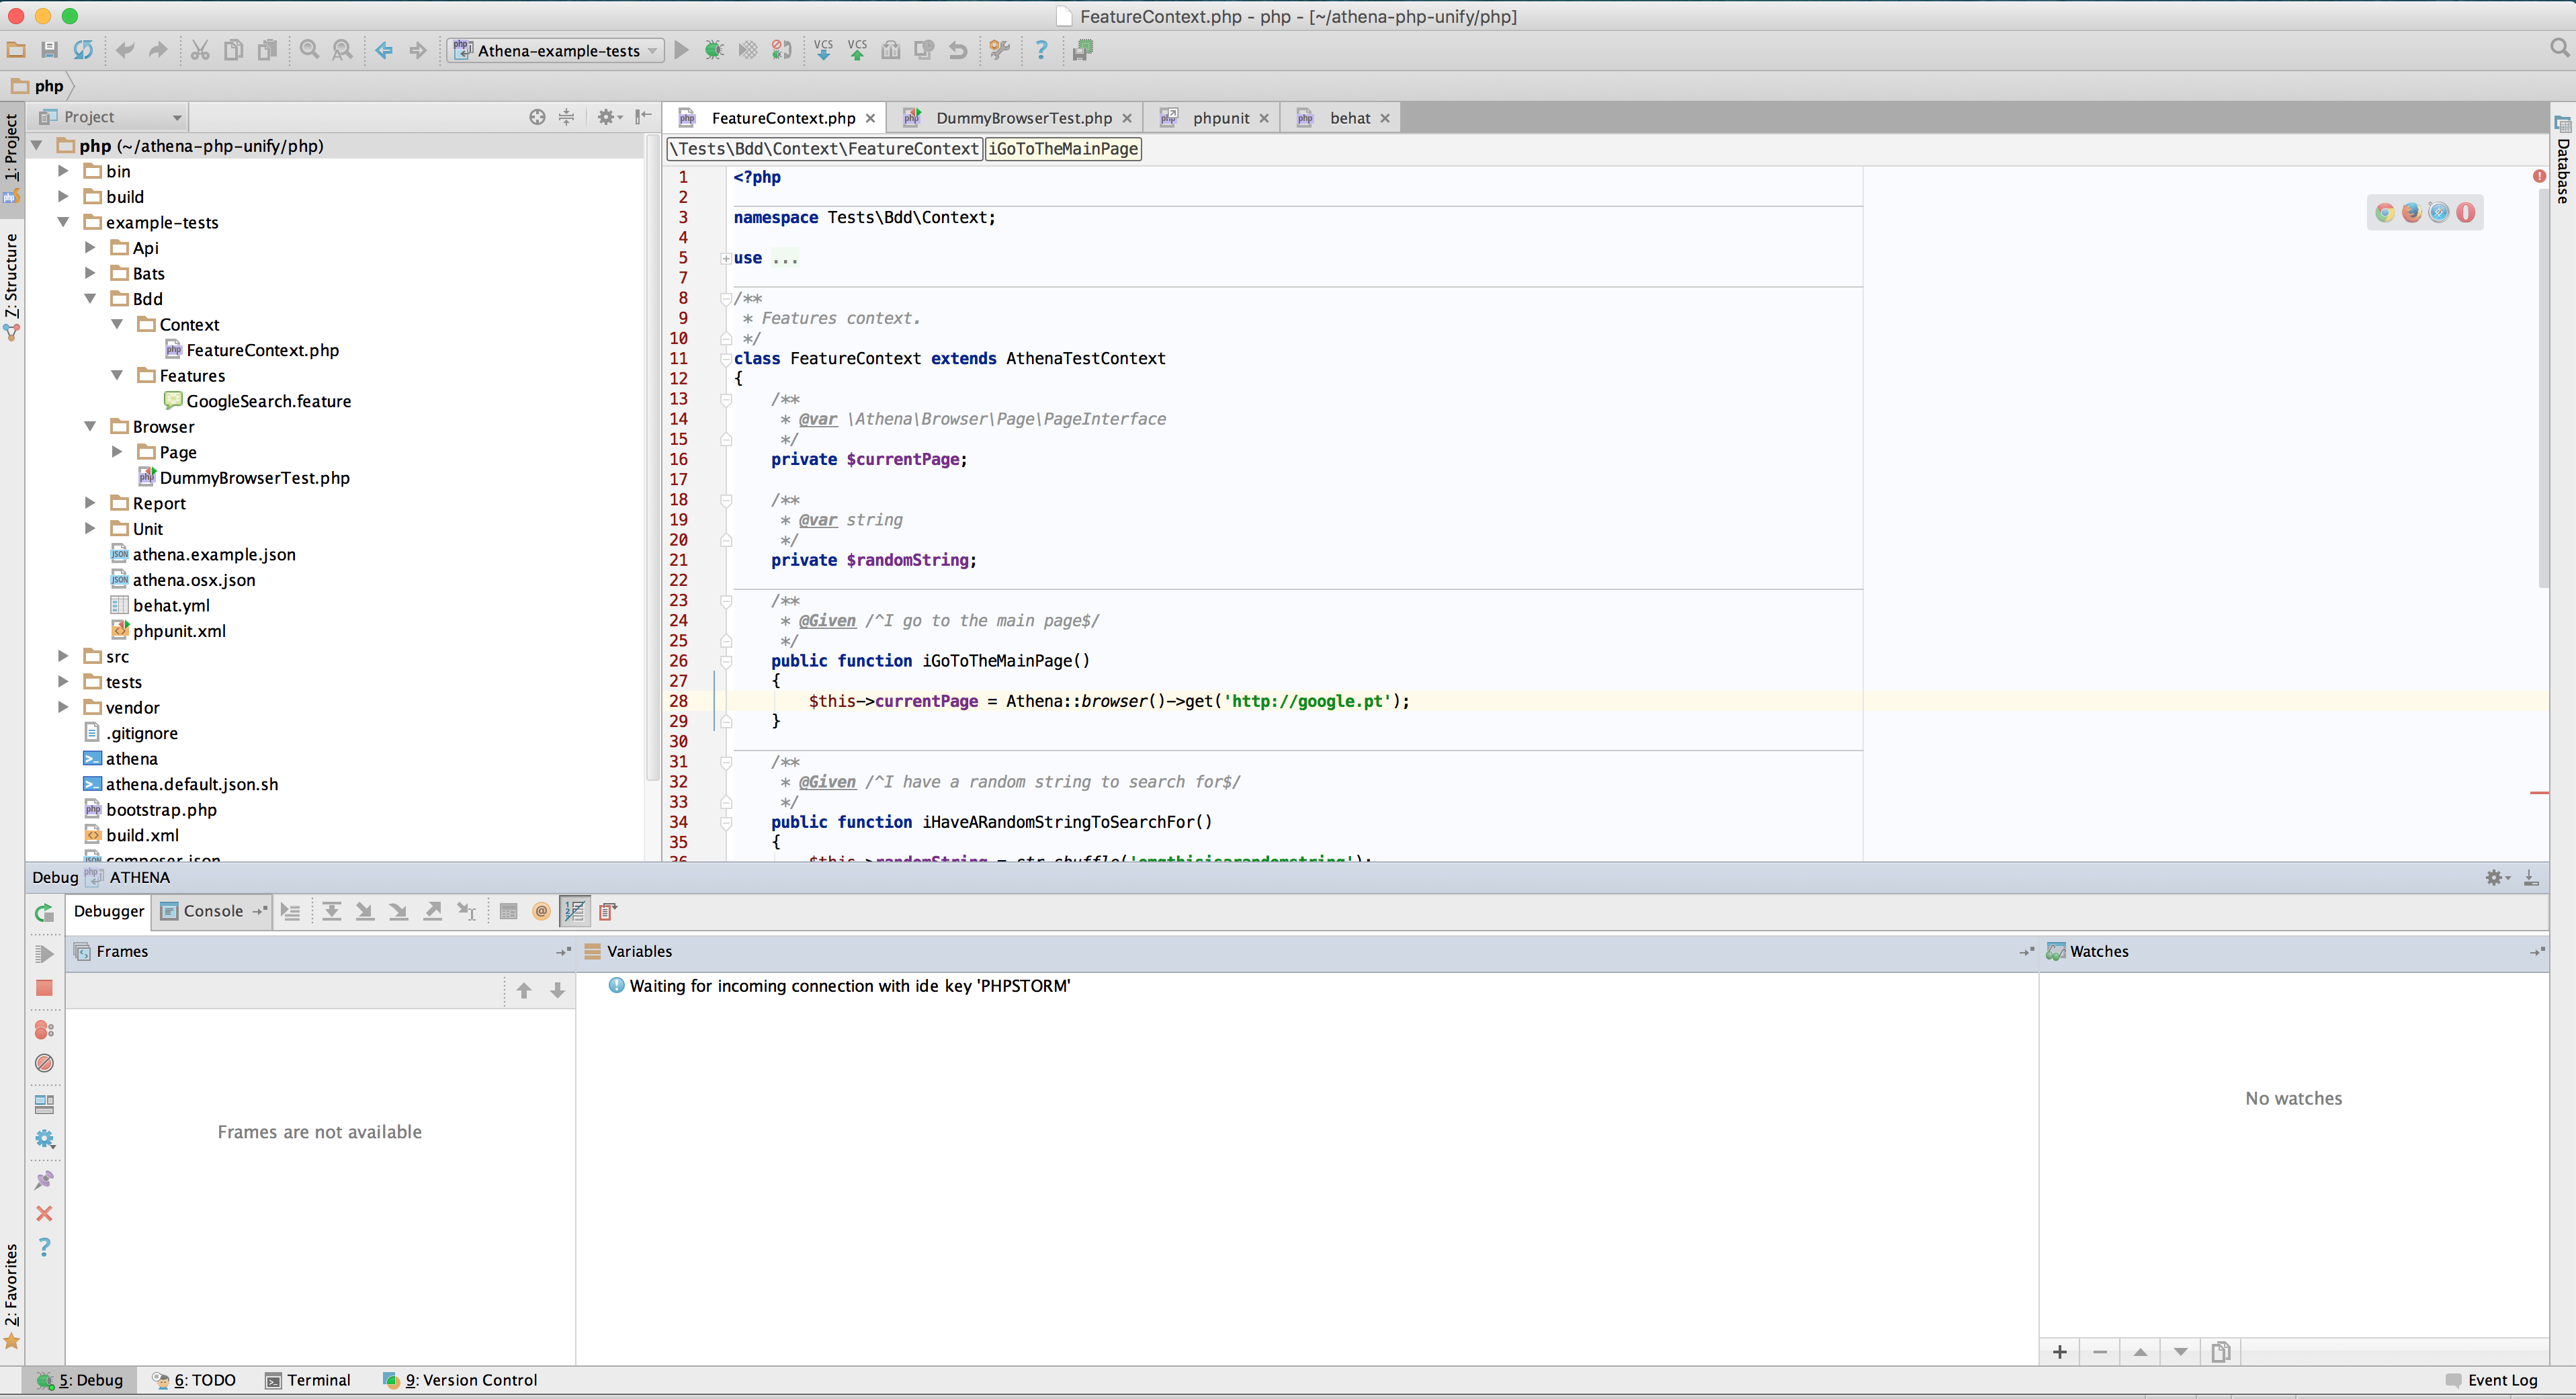Click the Listen for debug connections icon
Screen dimensions: 2576x1399
pos(782,50)
